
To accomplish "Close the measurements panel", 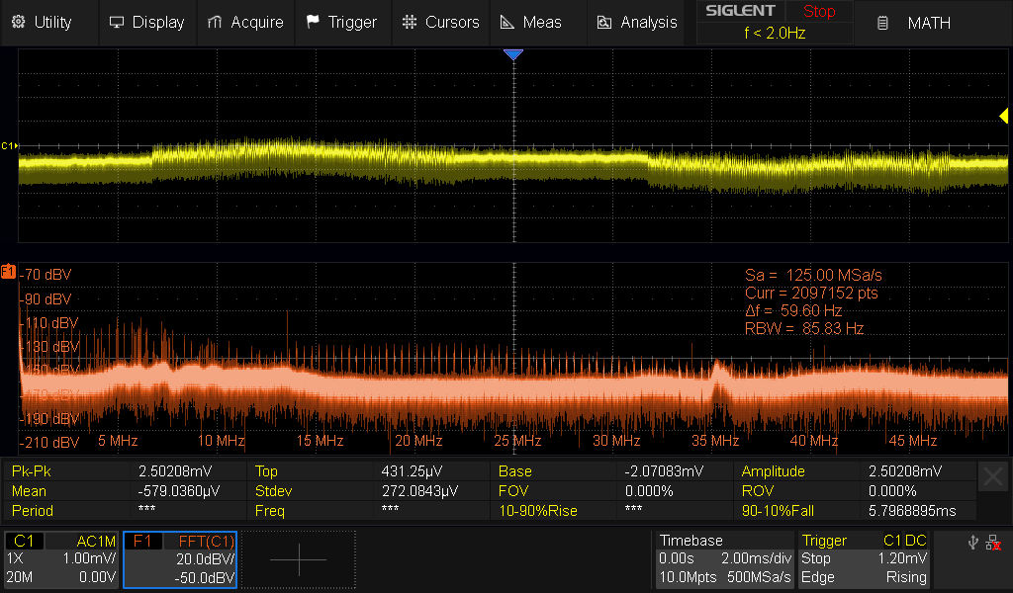I will point(992,477).
